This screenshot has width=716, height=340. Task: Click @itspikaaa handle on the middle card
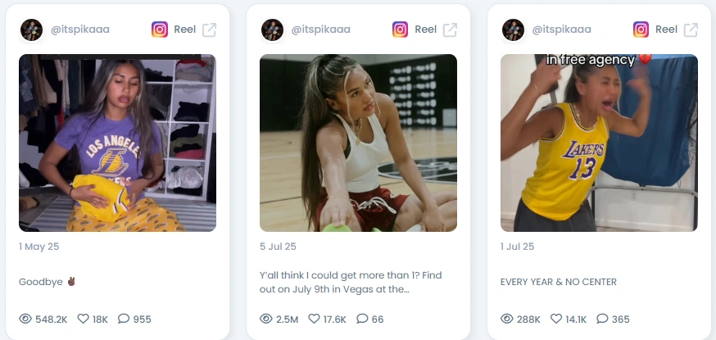point(320,29)
